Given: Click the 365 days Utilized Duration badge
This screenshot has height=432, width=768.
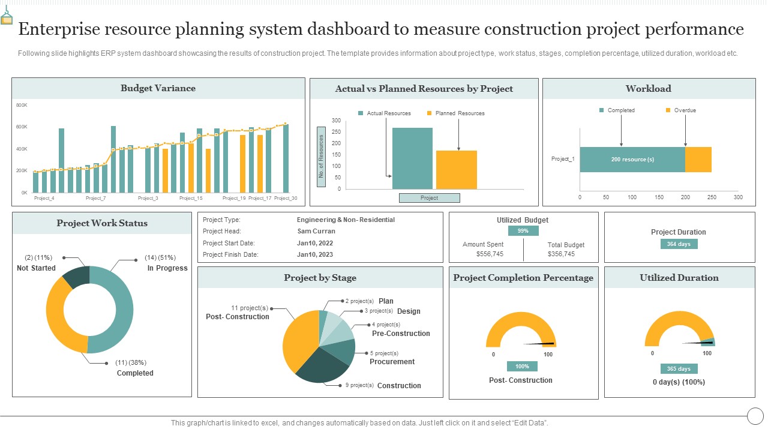Looking at the screenshot, I should (679, 368).
